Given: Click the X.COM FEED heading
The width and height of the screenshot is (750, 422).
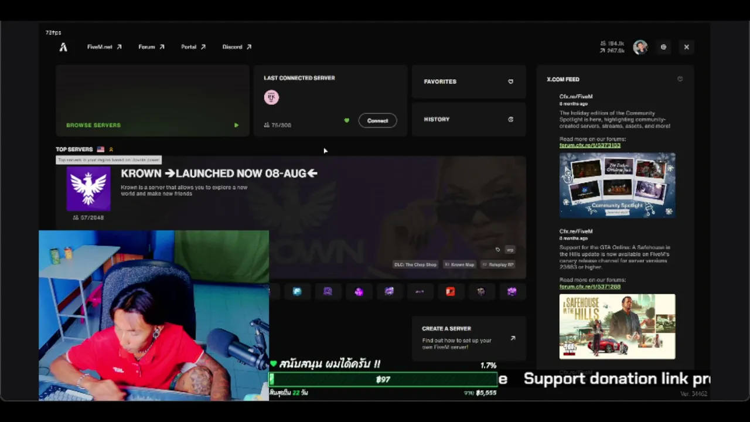Looking at the screenshot, I should (x=563, y=79).
